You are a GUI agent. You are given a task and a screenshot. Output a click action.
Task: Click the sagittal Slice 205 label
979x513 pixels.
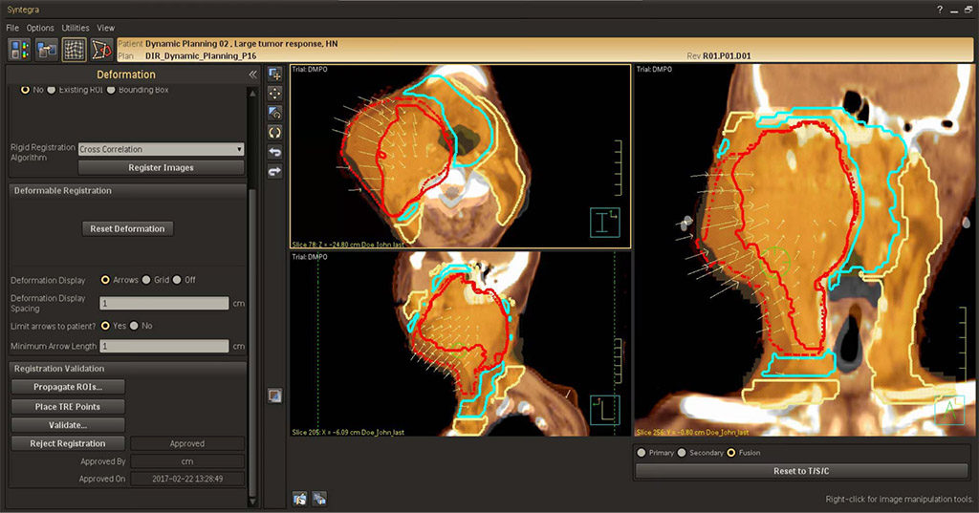(x=348, y=432)
